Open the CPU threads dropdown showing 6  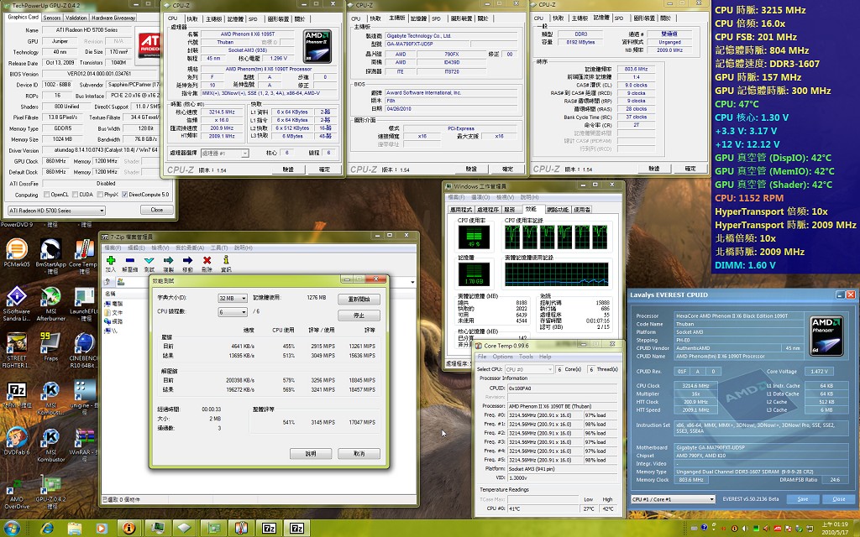coord(233,312)
